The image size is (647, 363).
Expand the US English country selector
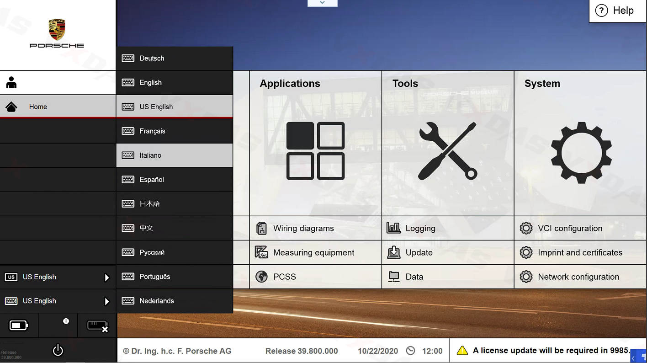58,277
